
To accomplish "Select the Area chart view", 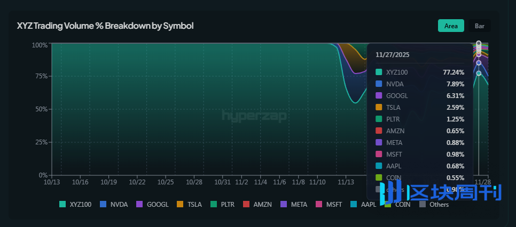I will tap(451, 26).
